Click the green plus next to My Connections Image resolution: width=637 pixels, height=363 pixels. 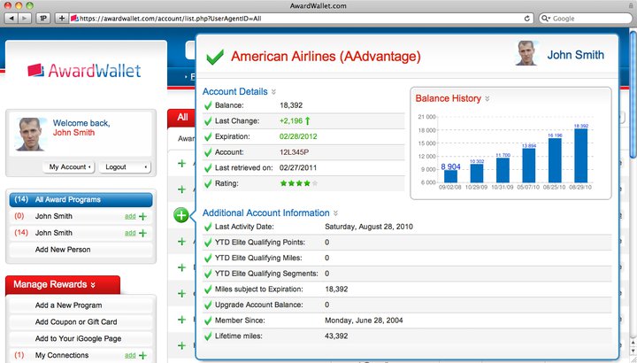[x=142, y=355]
